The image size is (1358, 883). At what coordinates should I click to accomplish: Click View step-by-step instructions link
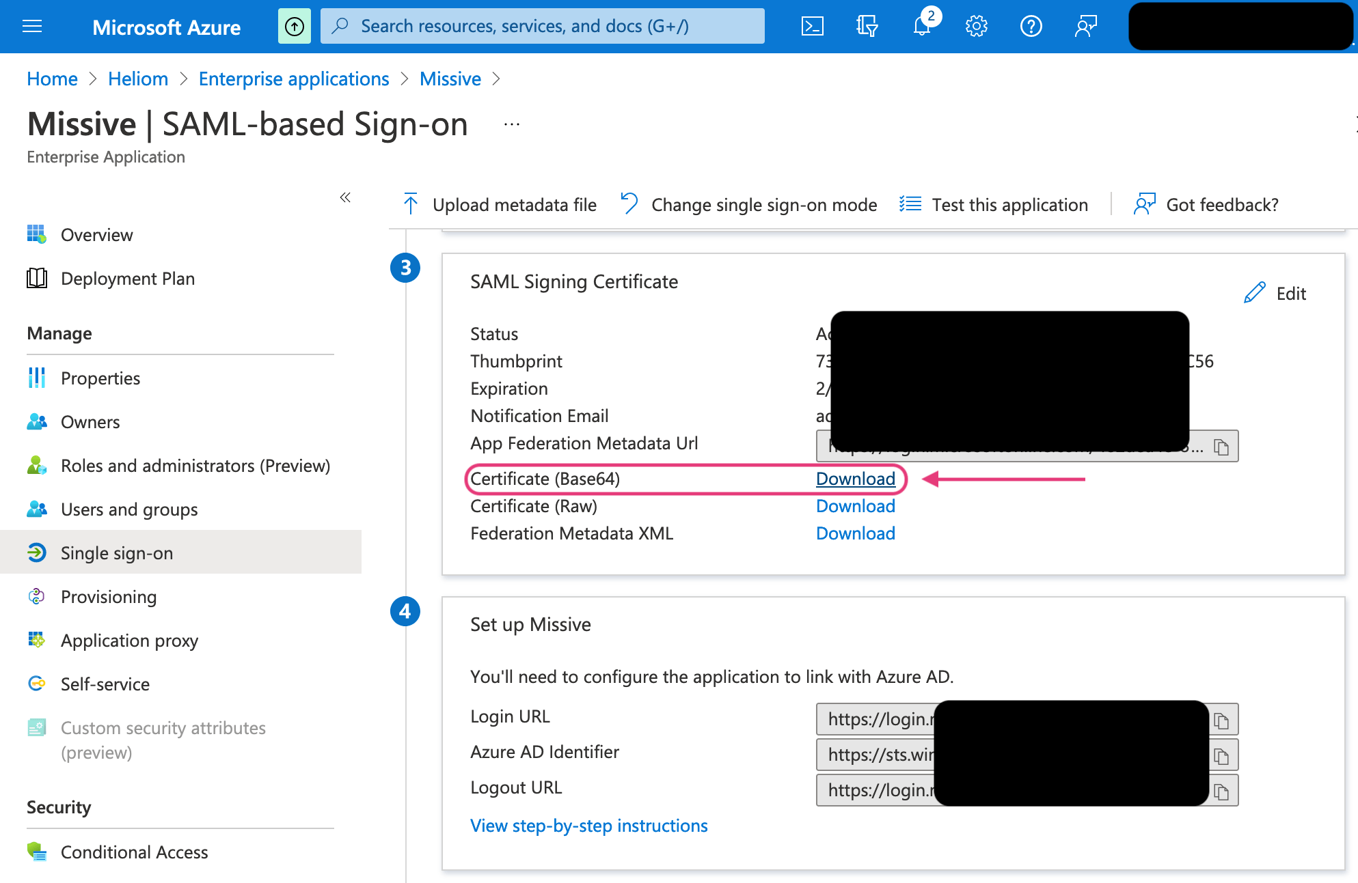pos(588,826)
